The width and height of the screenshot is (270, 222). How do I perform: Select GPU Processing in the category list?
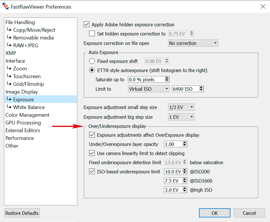tap(23, 123)
